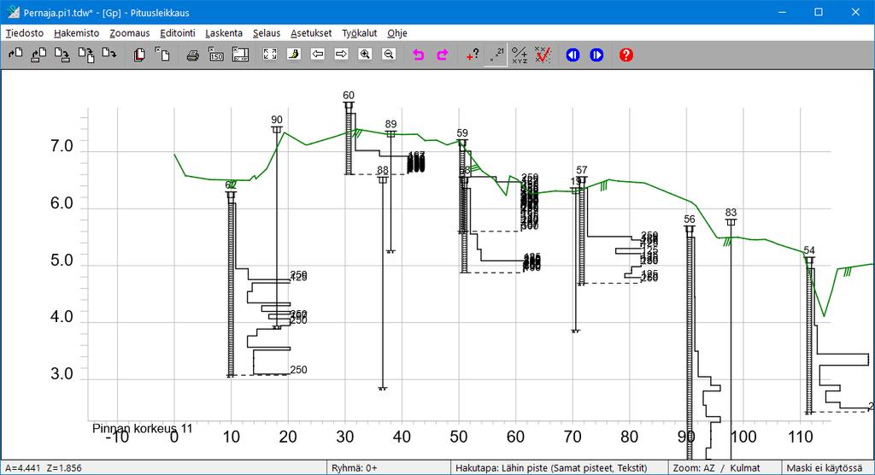Click the red copy pages icon
875x475 pixels.
139,55
